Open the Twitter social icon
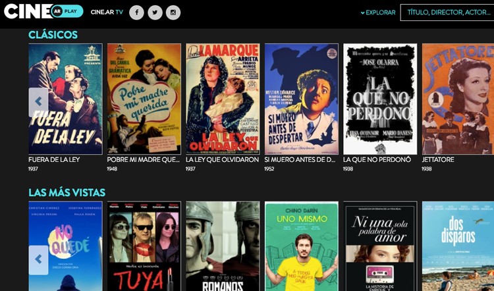The height and width of the screenshot is (291, 494). pos(155,13)
